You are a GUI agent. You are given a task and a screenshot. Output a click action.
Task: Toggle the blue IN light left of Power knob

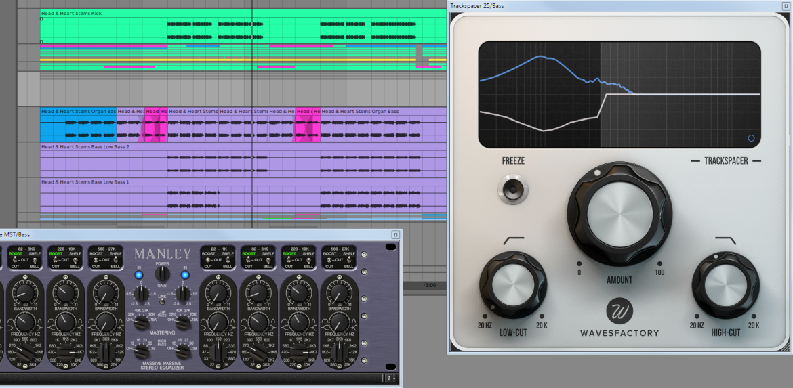[x=140, y=275]
